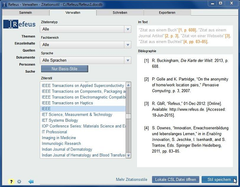Click bibliography entry [2] P. Golle and K. Partridge
Viewport: 240px width, 187px height.
click(x=186, y=85)
